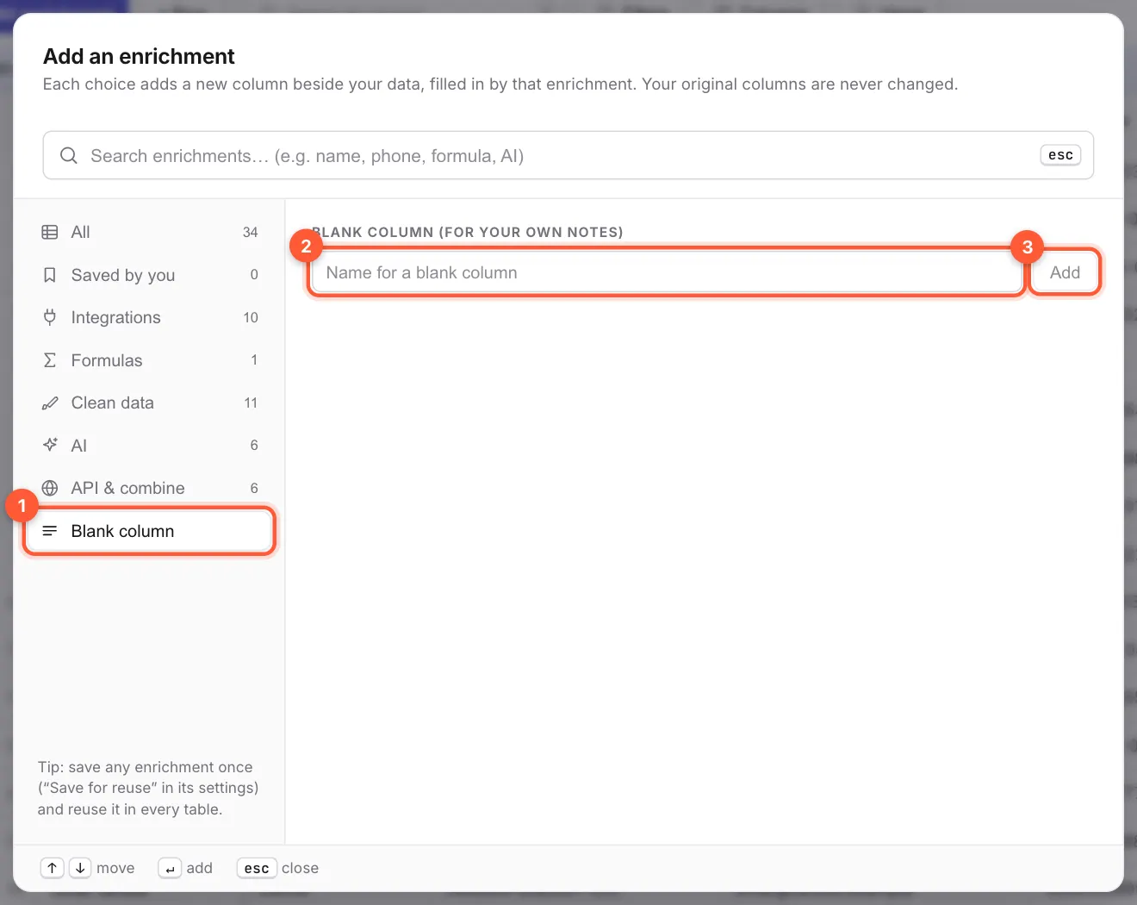
Task: Click the All table icon
Action: [x=50, y=232]
